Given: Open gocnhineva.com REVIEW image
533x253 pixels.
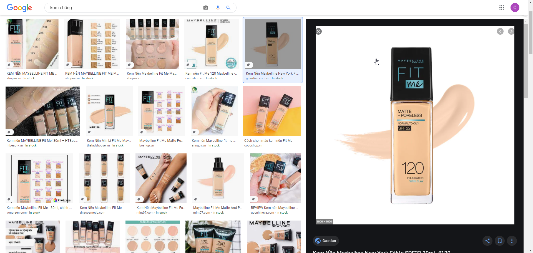Looking at the screenshot, I should [x=275, y=178].
